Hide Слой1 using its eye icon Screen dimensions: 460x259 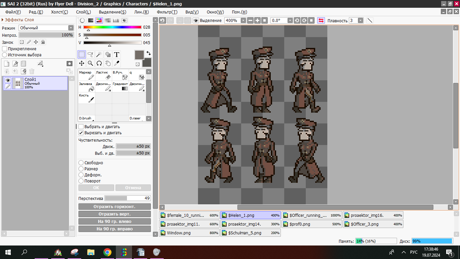point(8,80)
